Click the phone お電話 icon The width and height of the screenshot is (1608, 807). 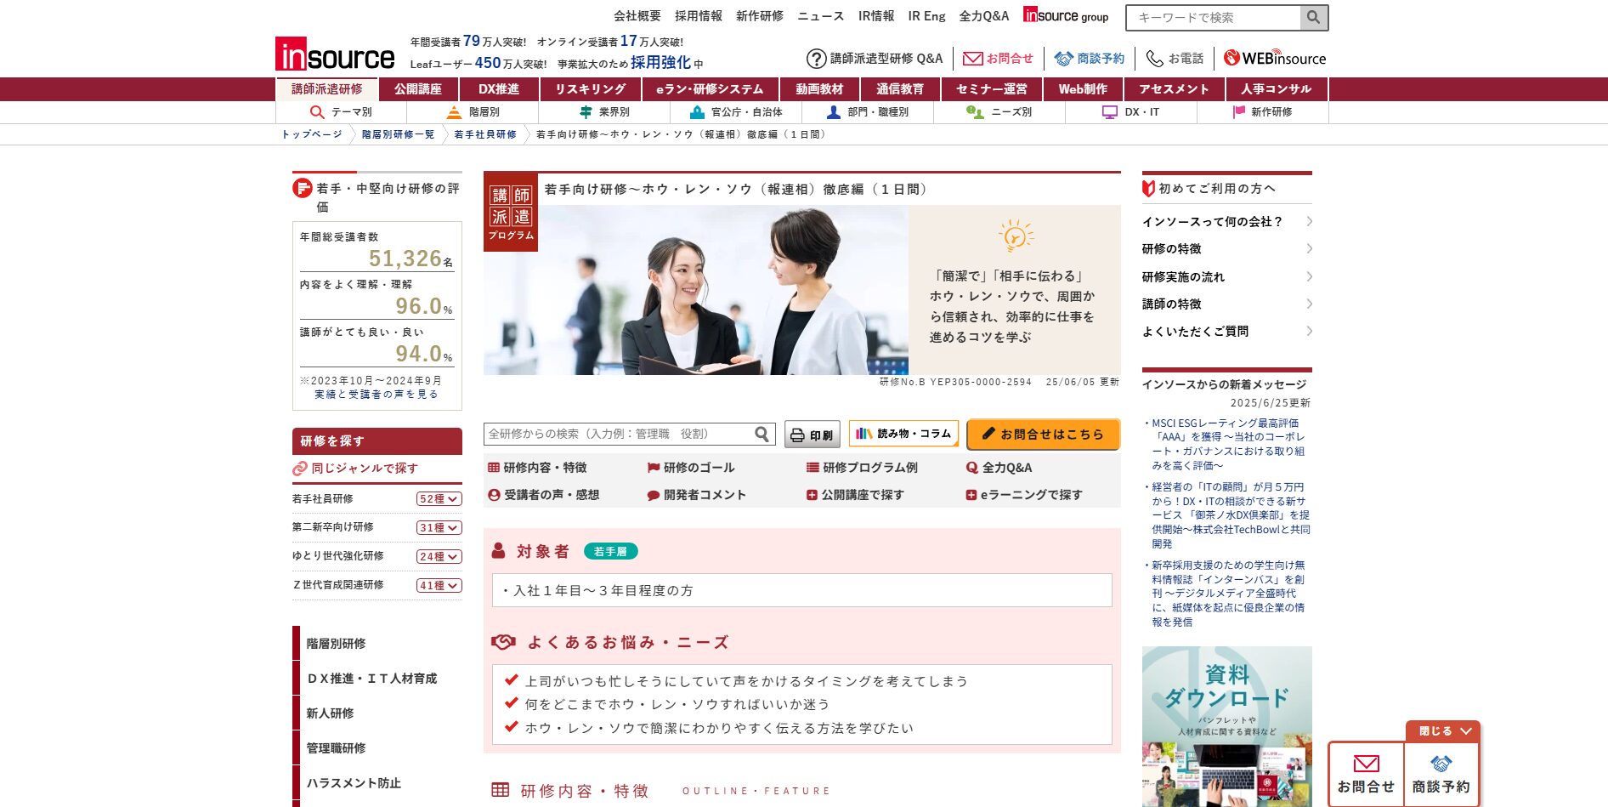tap(1154, 59)
